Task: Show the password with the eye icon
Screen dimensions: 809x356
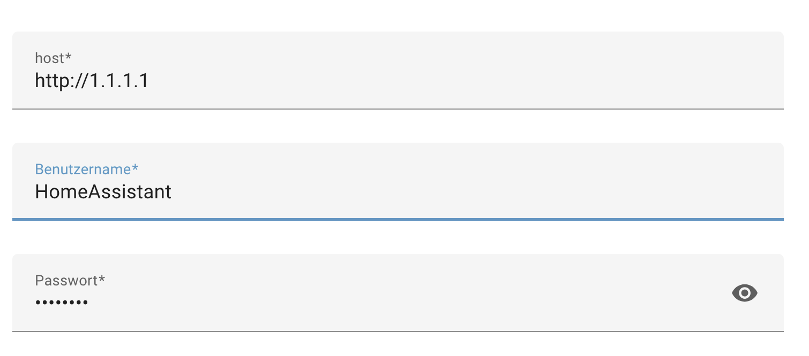Action: click(x=744, y=293)
